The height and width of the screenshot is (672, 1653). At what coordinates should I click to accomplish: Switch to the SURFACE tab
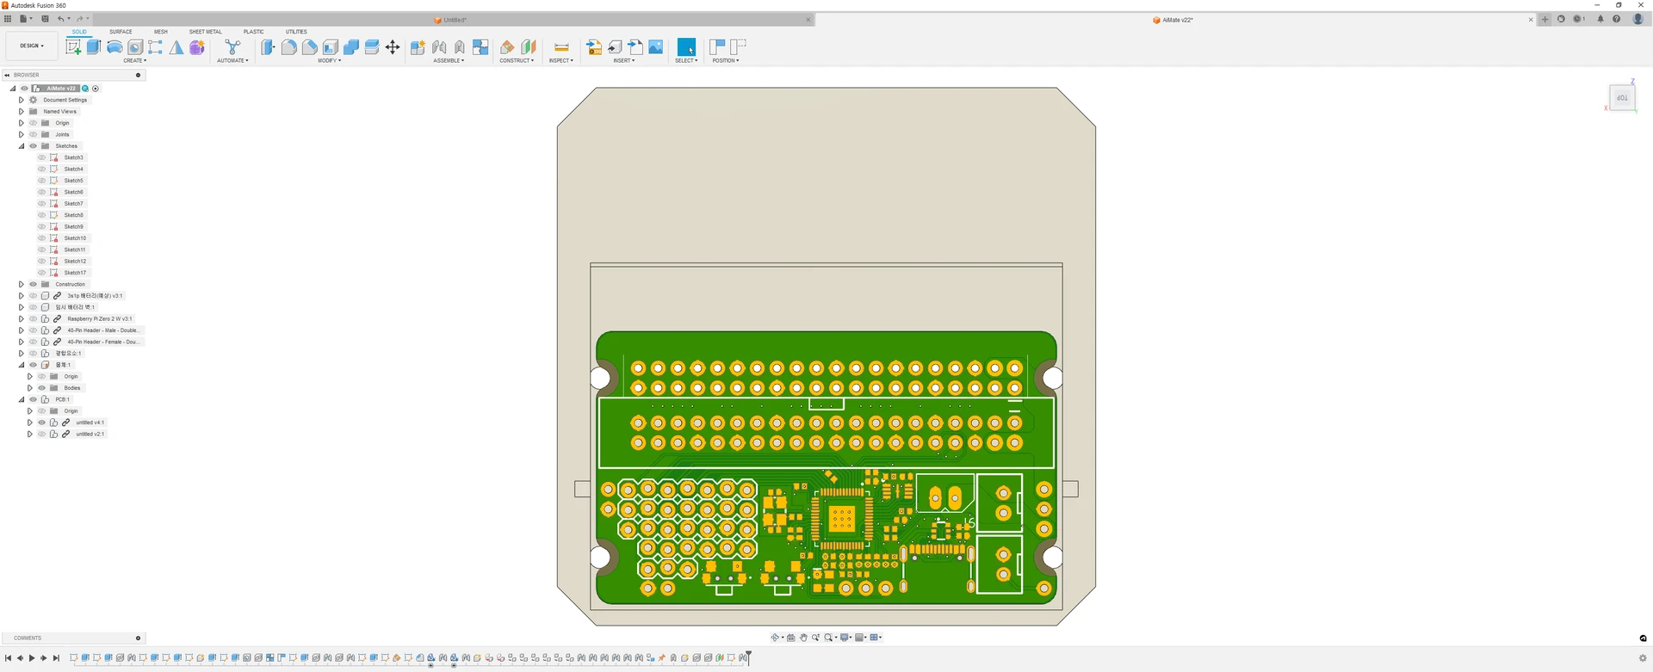121,32
